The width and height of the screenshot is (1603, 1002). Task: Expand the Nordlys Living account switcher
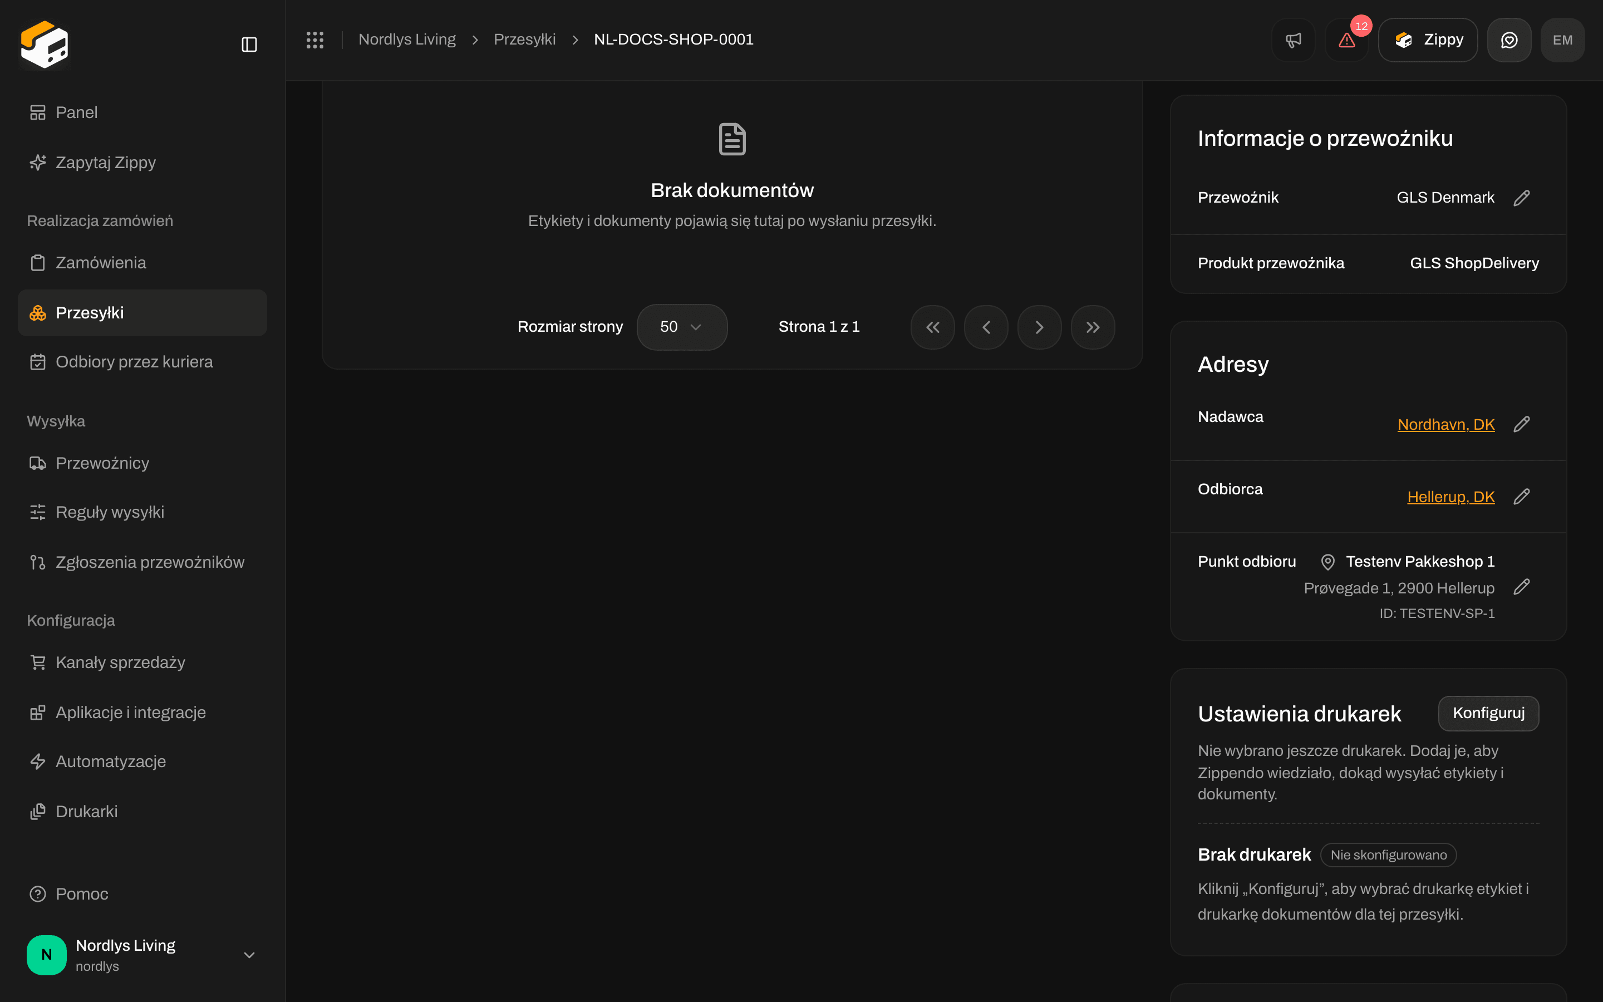point(142,955)
